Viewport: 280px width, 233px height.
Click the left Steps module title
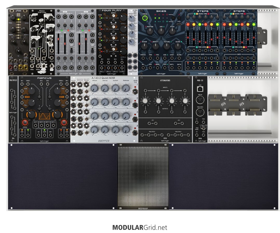pyautogui.click(x=203, y=11)
